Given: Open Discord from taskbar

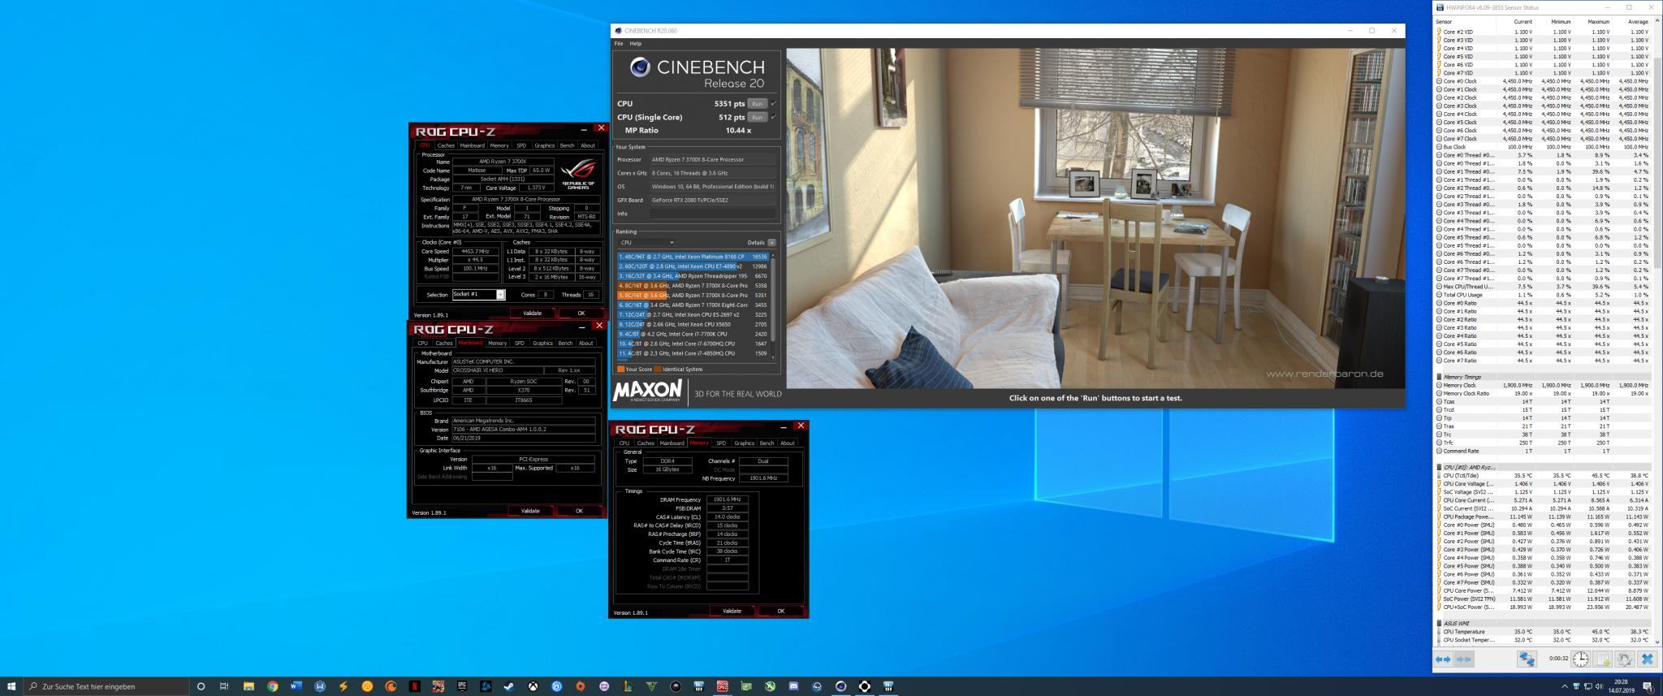Looking at the screenshot, I should [x=793, y=686].
